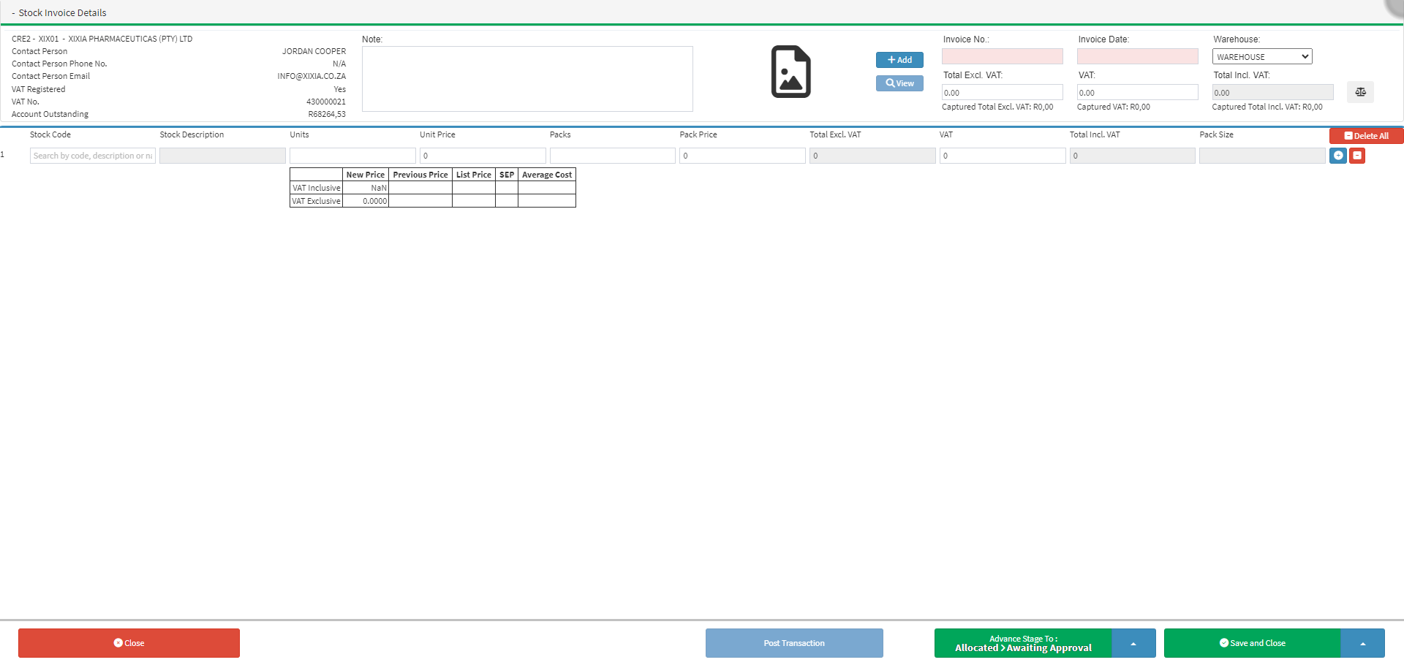Click the Invoice Date field

[x=1138, y=56]
